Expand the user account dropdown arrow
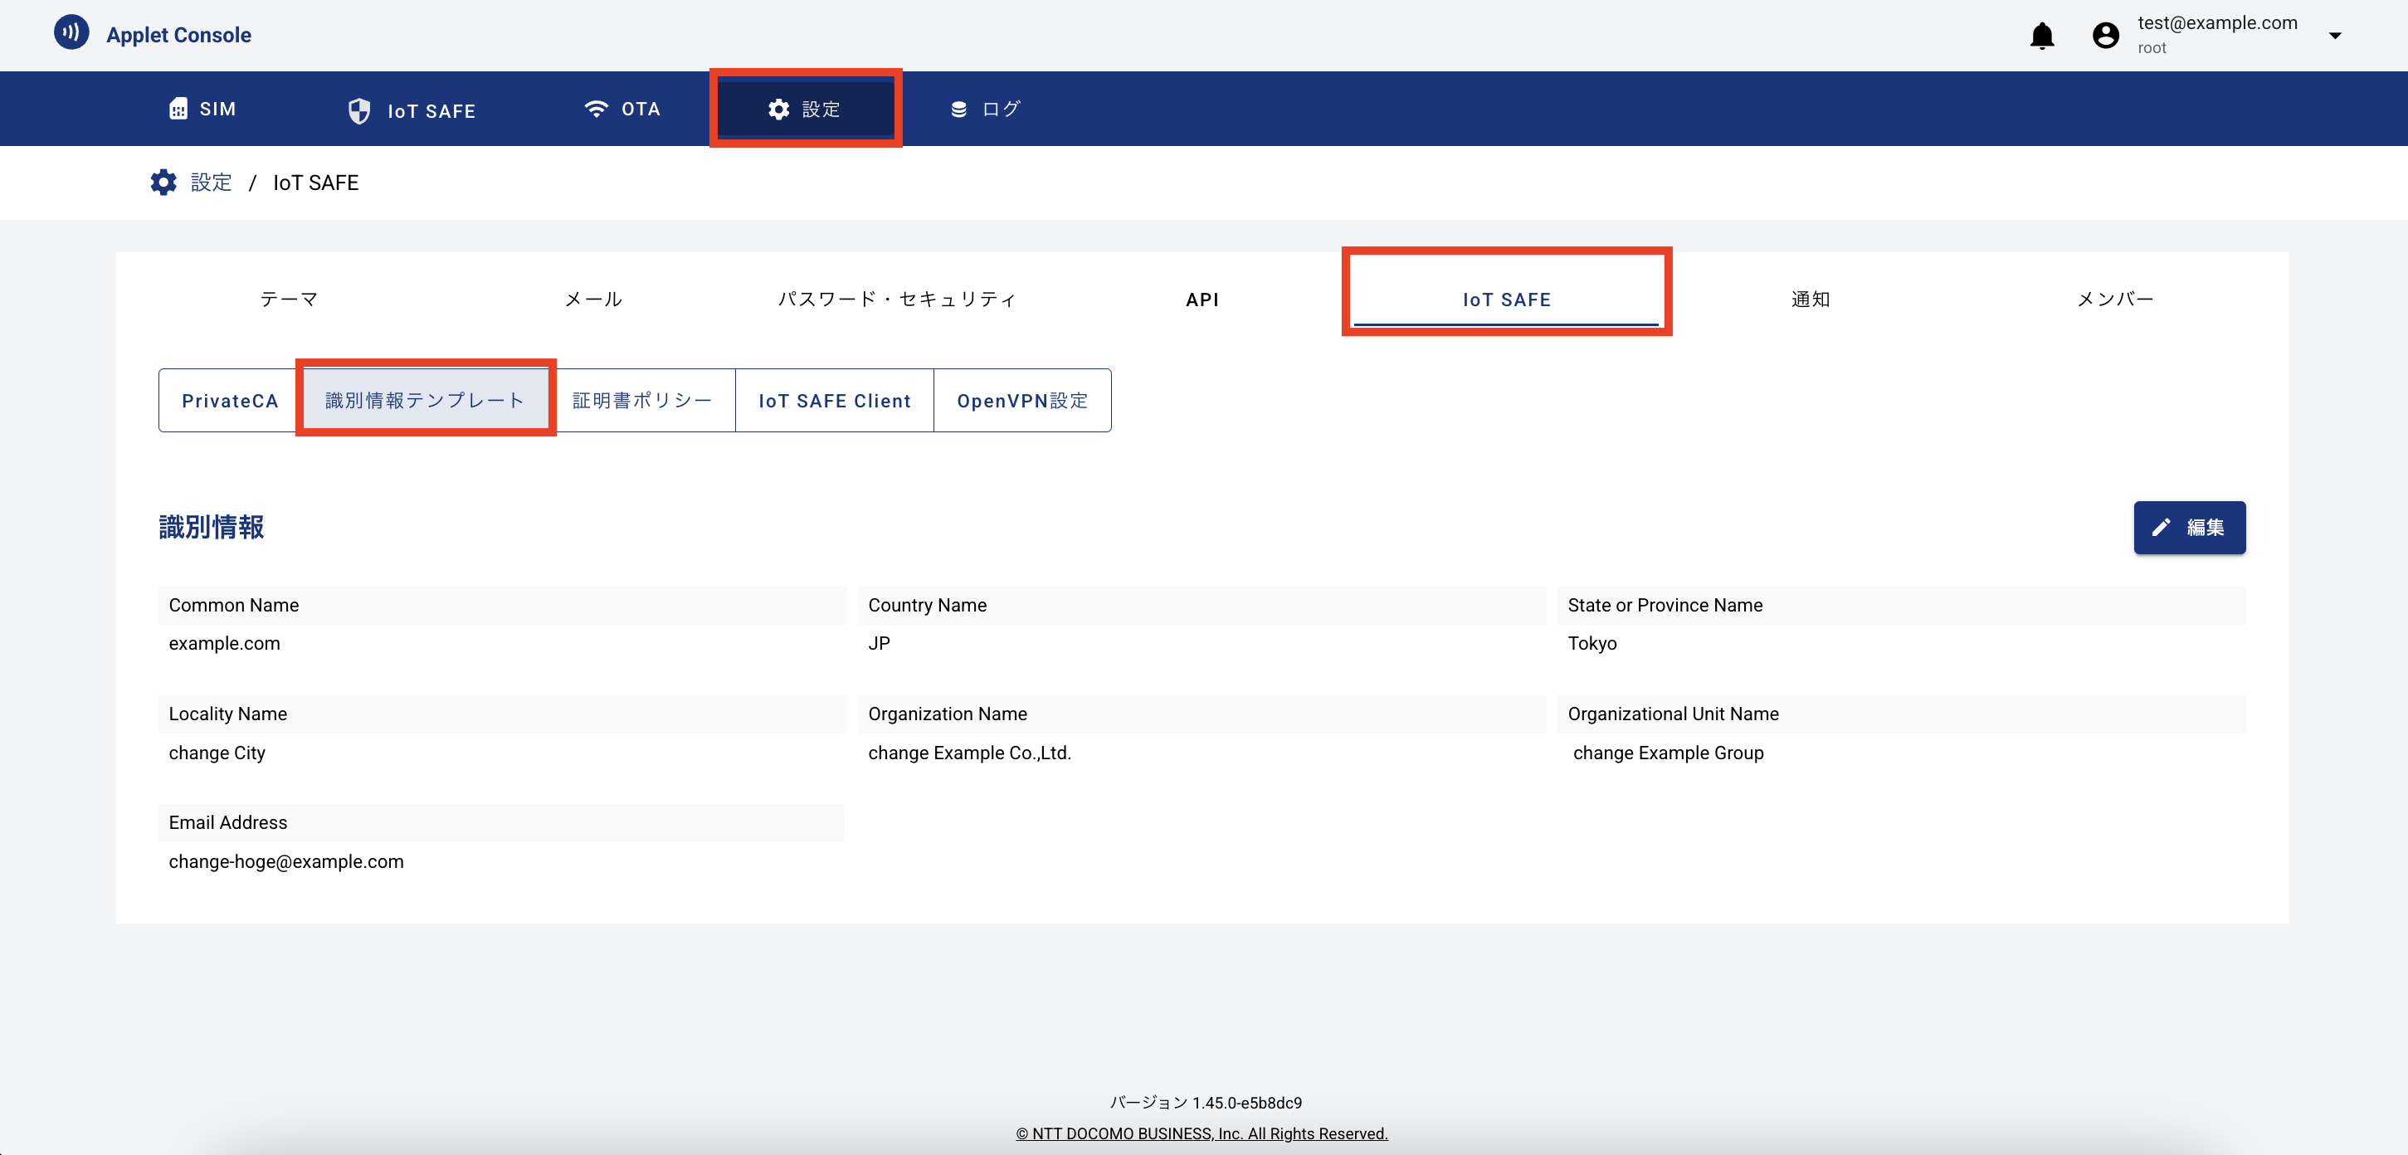The width and height of the screenshot is (2408, 1155). tap(2334, 36)
